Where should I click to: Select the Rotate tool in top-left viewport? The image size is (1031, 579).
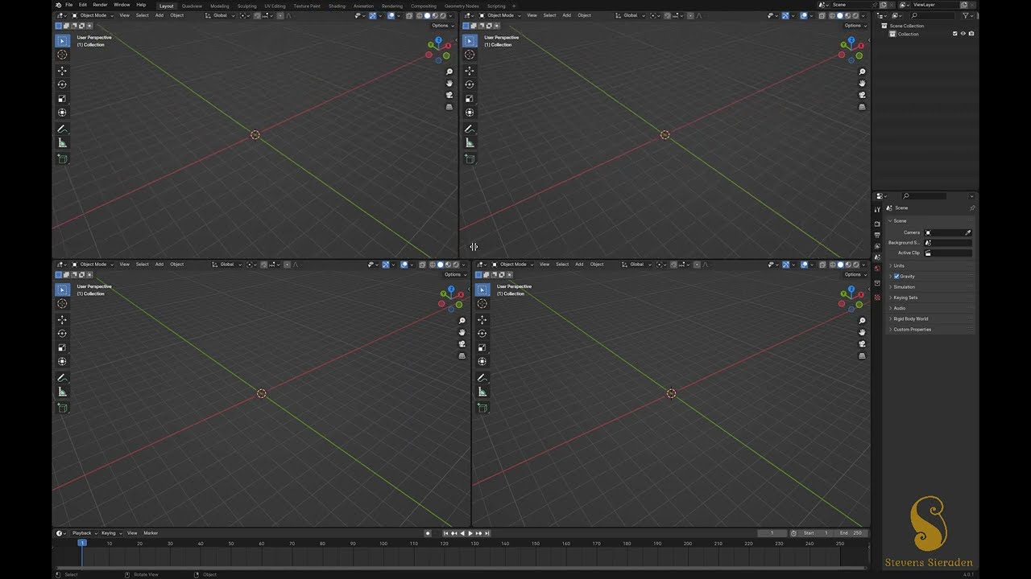62,84
